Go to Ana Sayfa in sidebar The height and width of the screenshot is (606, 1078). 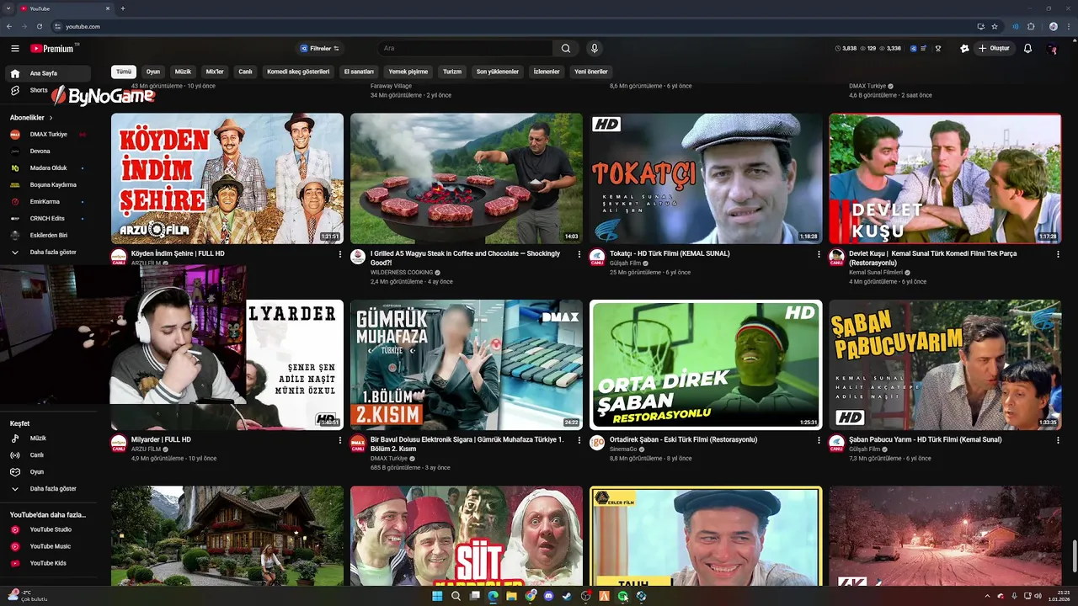tap(48, 73)
